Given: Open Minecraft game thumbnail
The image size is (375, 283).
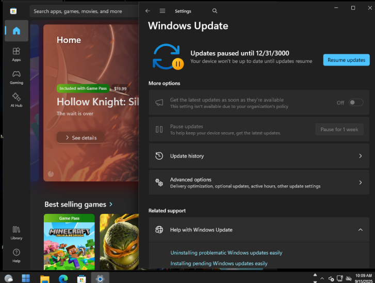Looking at the screenshot, I should (69, 242).
